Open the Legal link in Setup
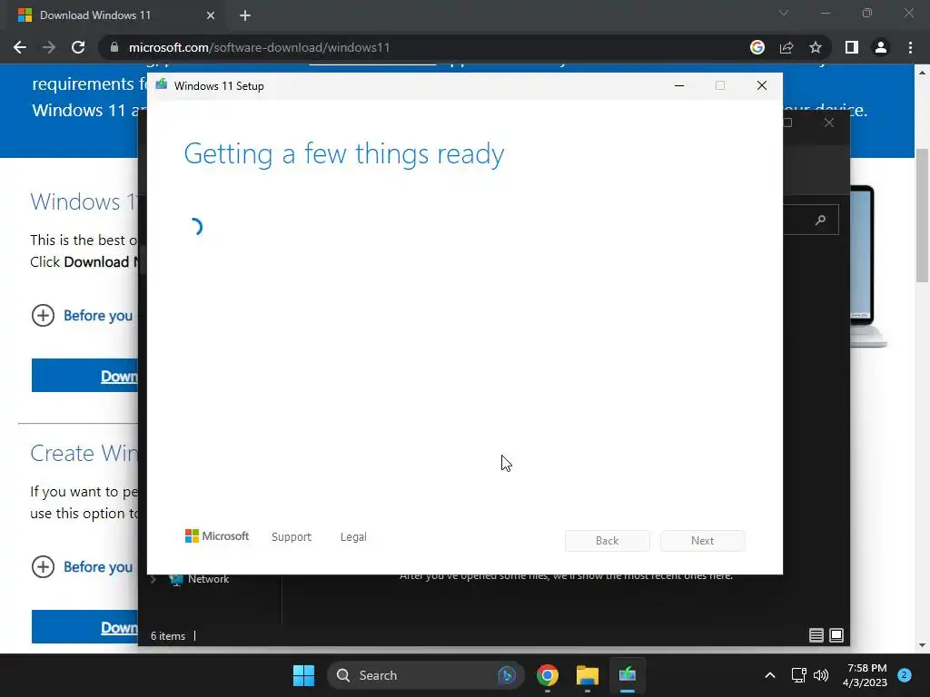 [353, 537]
